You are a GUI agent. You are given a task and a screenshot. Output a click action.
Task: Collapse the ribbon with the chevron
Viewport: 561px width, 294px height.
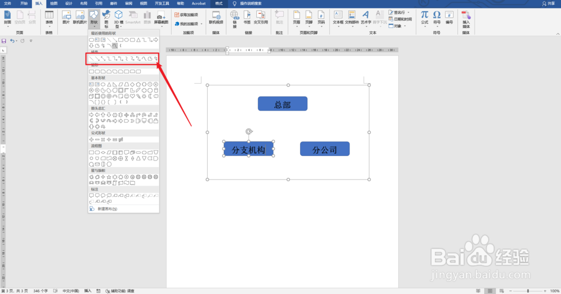pos(558,34)
